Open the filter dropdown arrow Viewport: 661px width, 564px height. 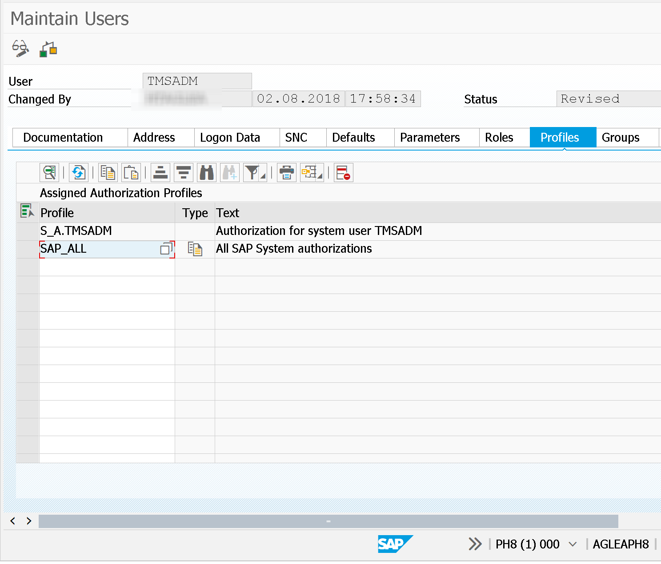[263, 176]
